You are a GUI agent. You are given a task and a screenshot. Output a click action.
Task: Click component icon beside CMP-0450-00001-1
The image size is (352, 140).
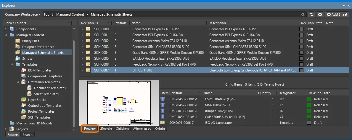(x=163, y=99)
